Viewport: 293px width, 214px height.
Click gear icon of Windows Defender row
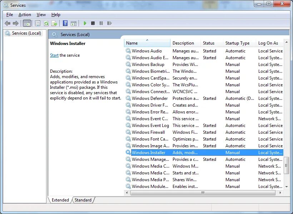coord(128,98)
